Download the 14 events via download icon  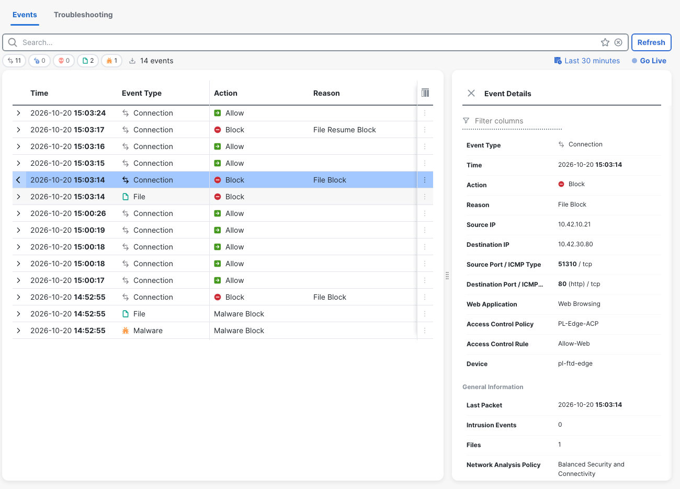[132, 61]
